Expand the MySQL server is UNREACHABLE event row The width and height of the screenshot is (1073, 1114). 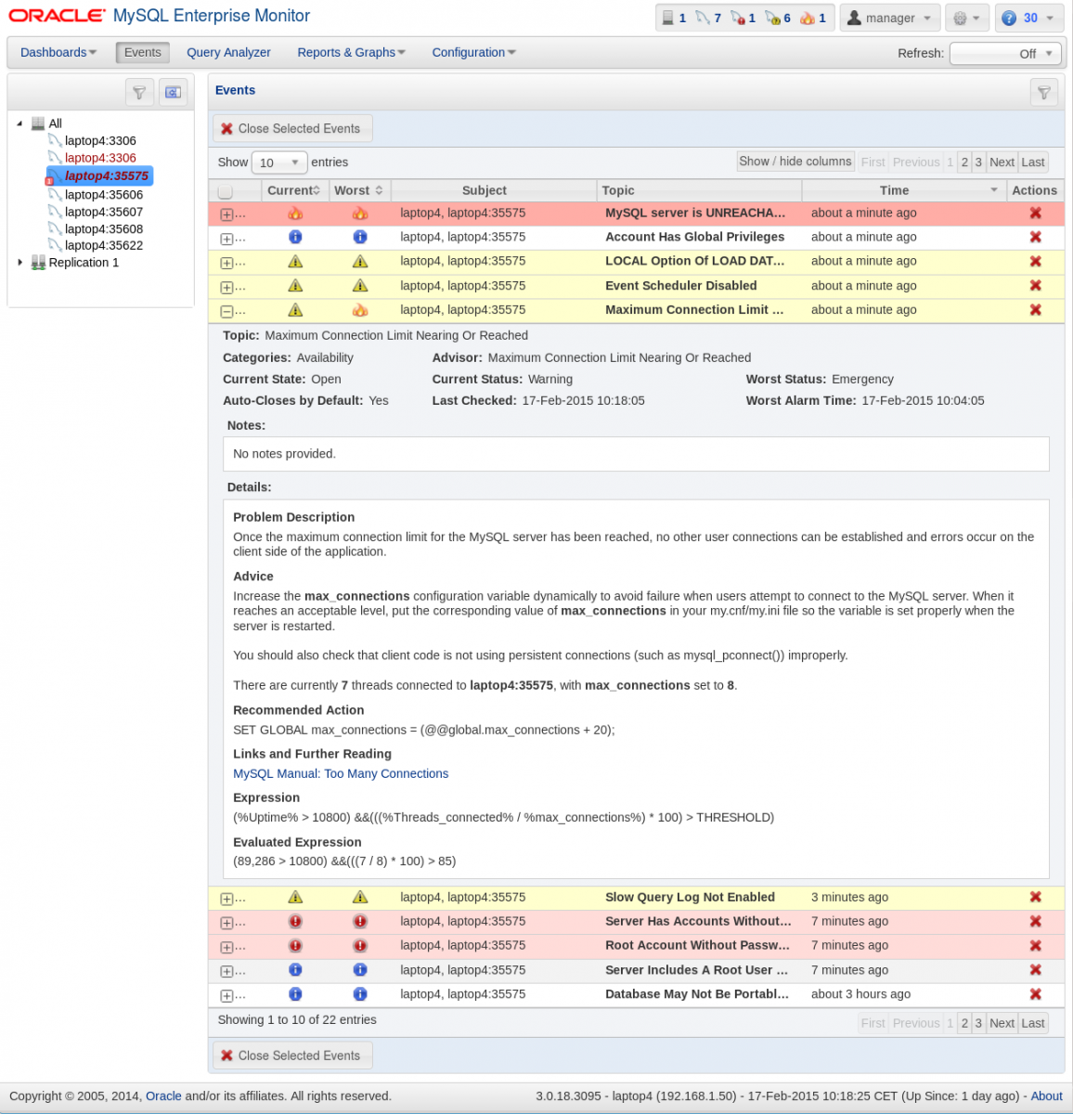(x=226, y=214)
